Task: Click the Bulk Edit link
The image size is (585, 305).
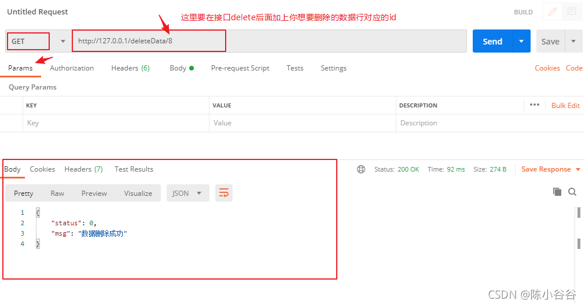Action: (565, 105)
